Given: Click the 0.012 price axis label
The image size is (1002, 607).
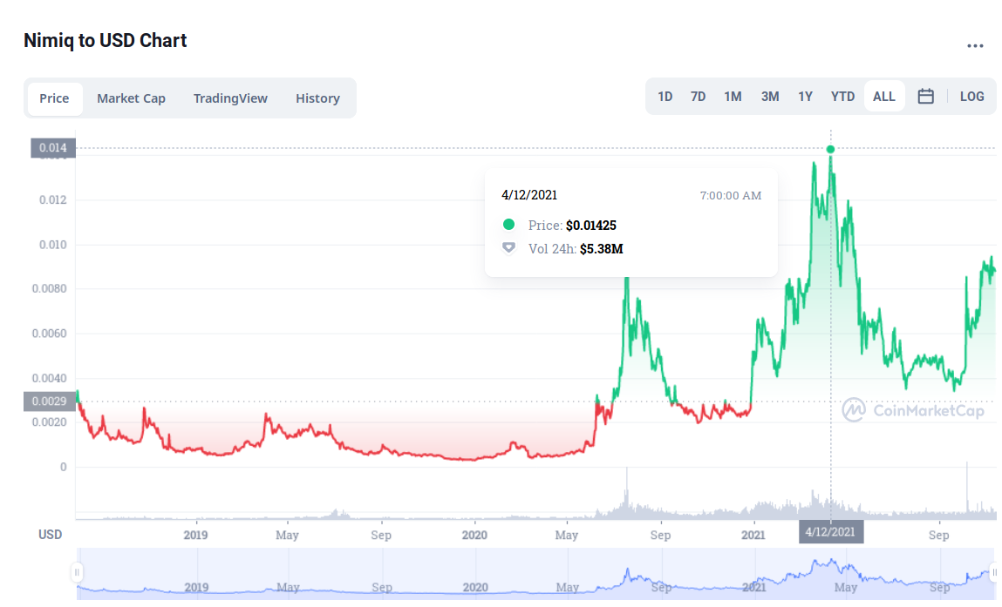Looking at the screenshot, I should tap(52, 199).
